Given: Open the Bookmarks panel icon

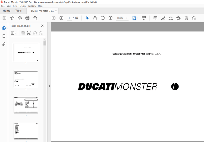Looking at the screenshot, I should (x=4, y=36).
